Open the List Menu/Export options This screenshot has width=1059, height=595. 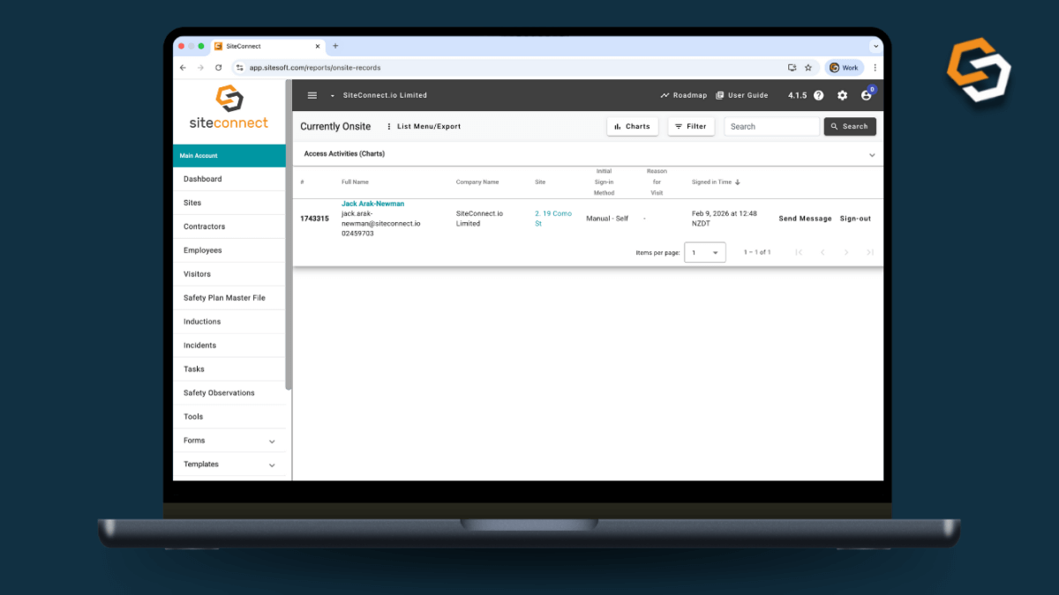424,127
